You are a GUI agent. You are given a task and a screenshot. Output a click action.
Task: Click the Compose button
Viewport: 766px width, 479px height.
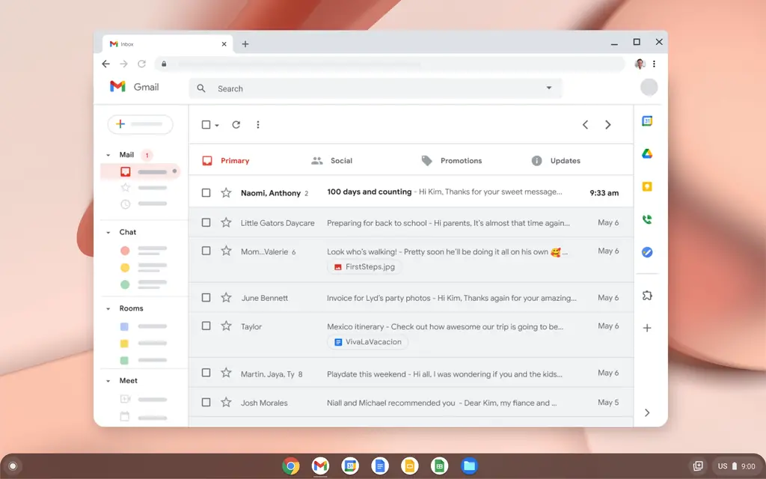(139, 124)
